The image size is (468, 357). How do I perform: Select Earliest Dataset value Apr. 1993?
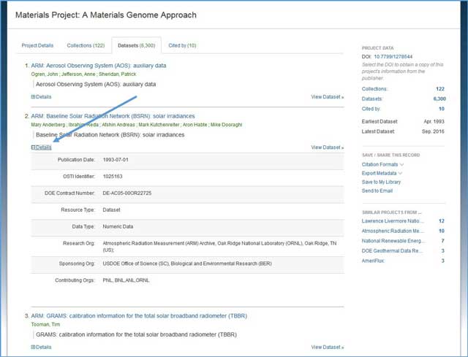pyautogui.click(x=434, y=122)
